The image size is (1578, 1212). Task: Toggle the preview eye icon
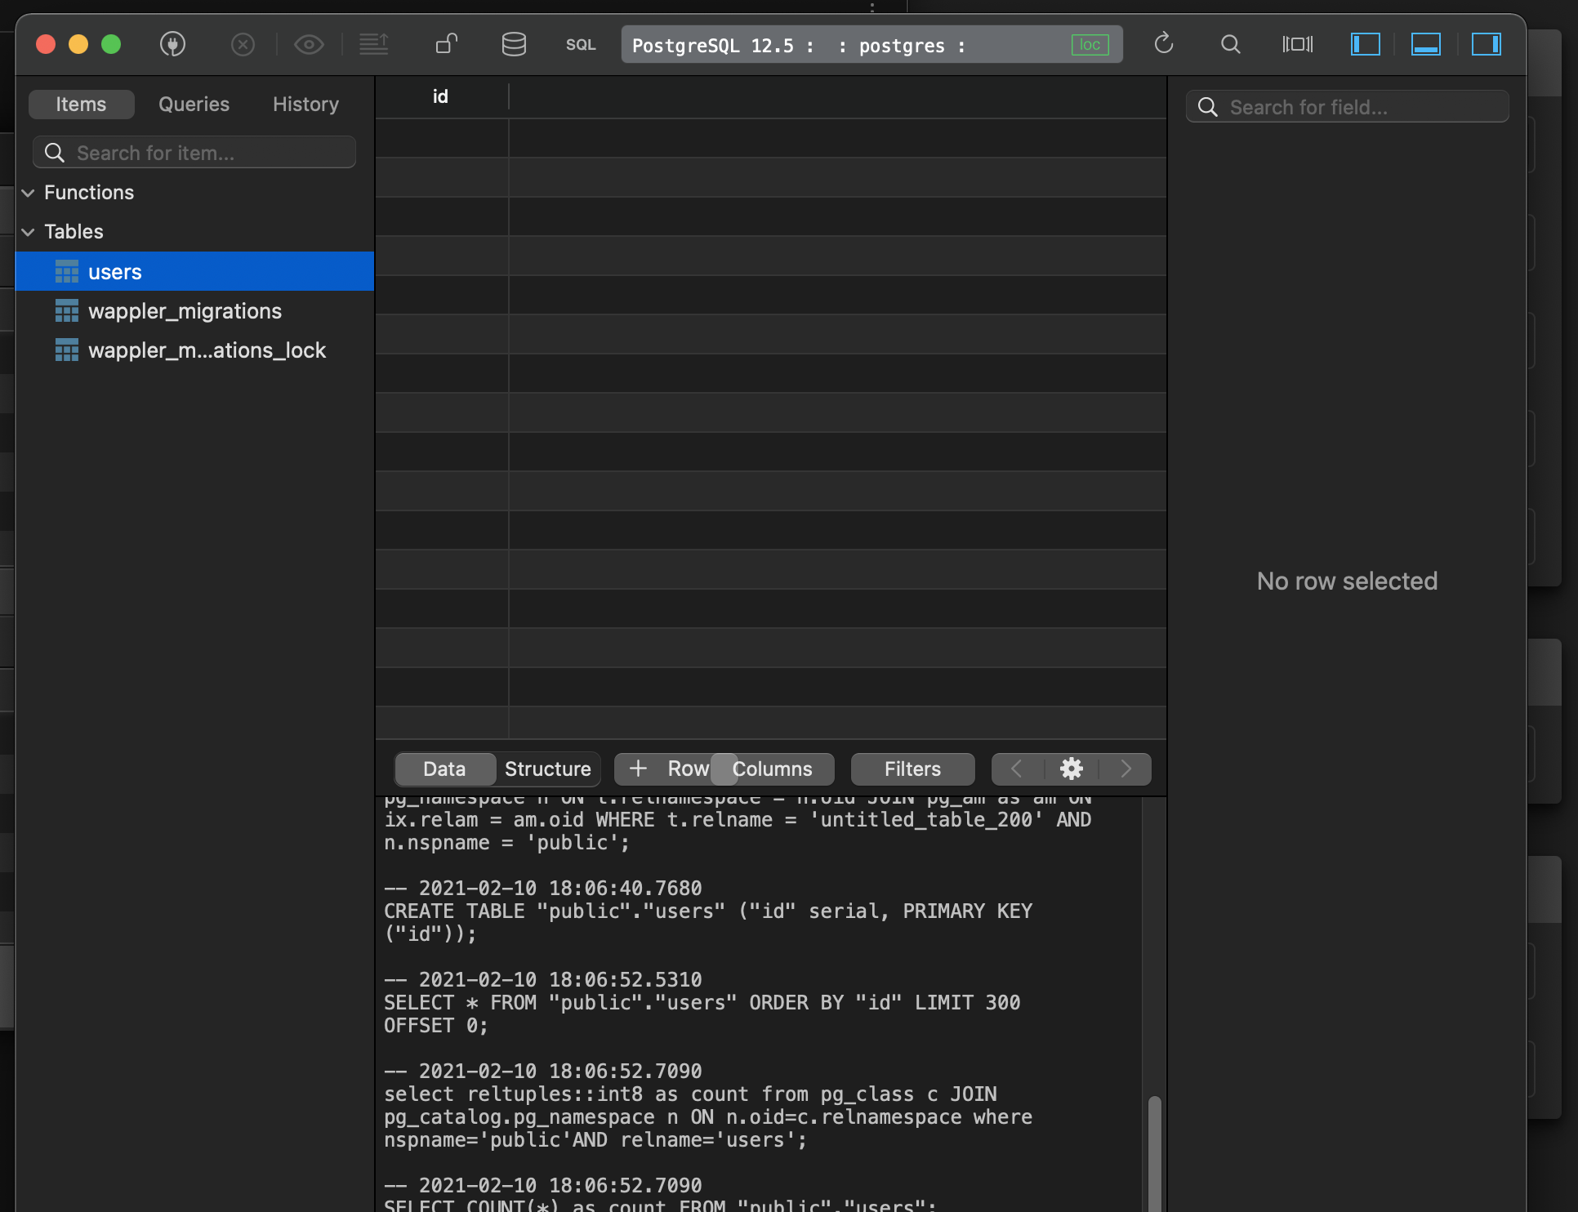[x=309, y=44]
